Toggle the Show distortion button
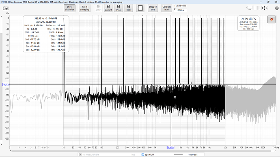The width and height of the screenshot is (280, 157). tap(69, 8)
